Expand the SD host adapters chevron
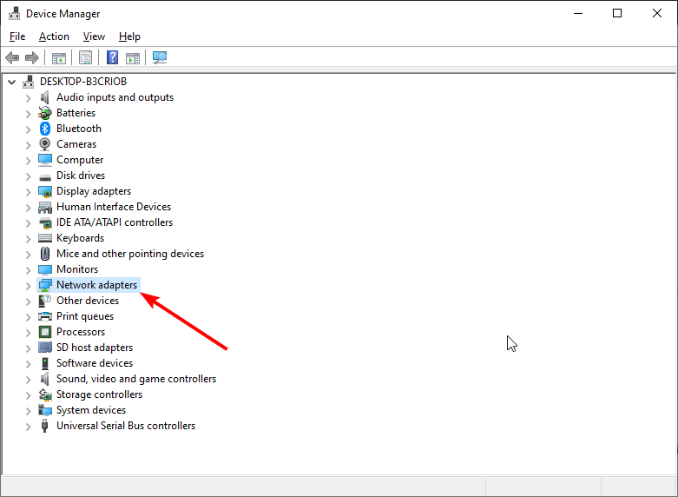 [x=28, y=348]
